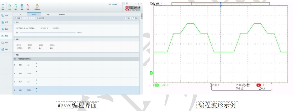Click the plus icon in sequence row 3
Screen dimensions: 295x111
pos(36,80)
